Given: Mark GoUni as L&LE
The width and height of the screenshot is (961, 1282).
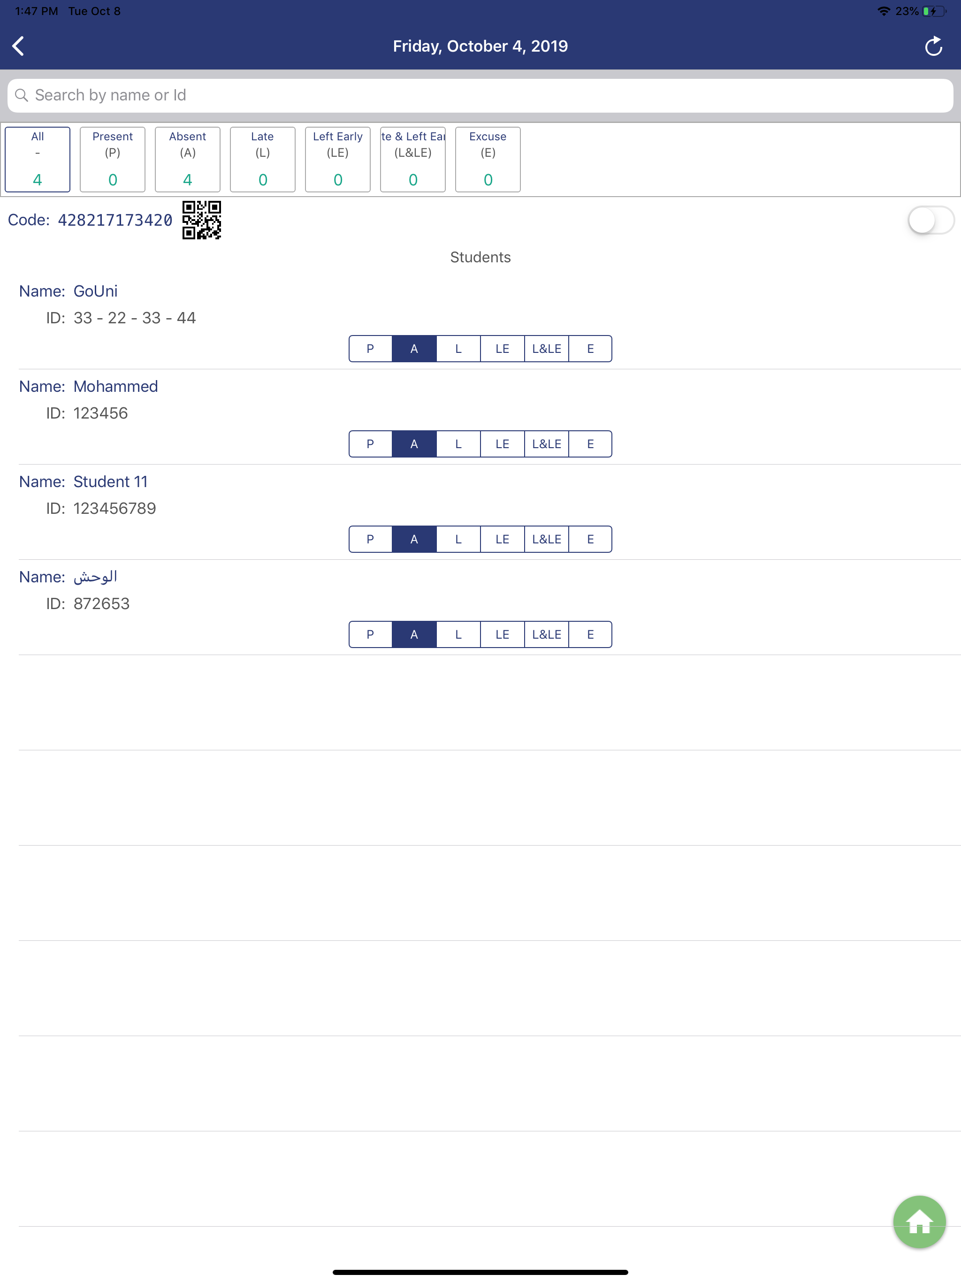Looking at the screenshot, I should [x=547, y=348].
